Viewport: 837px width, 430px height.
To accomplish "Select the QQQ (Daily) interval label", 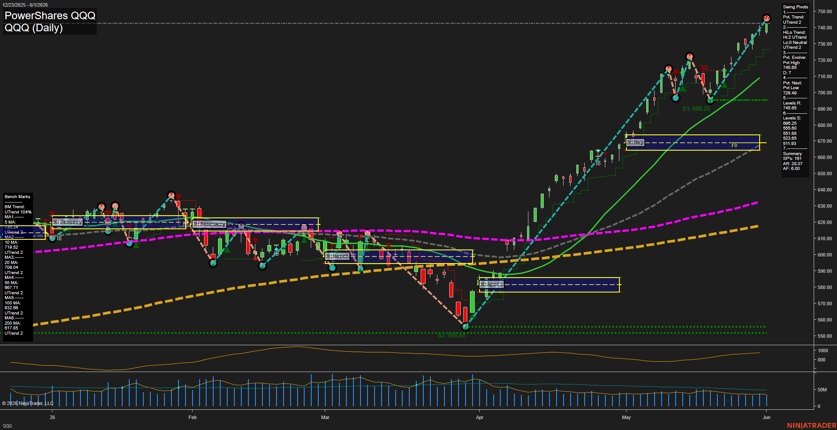I will [34, 28].
